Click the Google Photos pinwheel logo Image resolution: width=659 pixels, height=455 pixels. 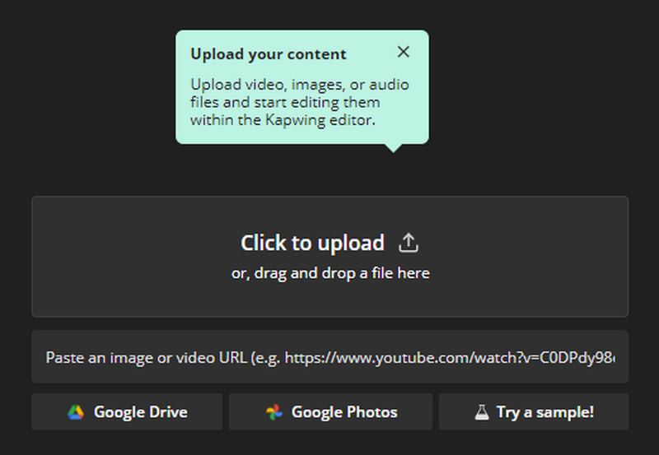[274, 412]
